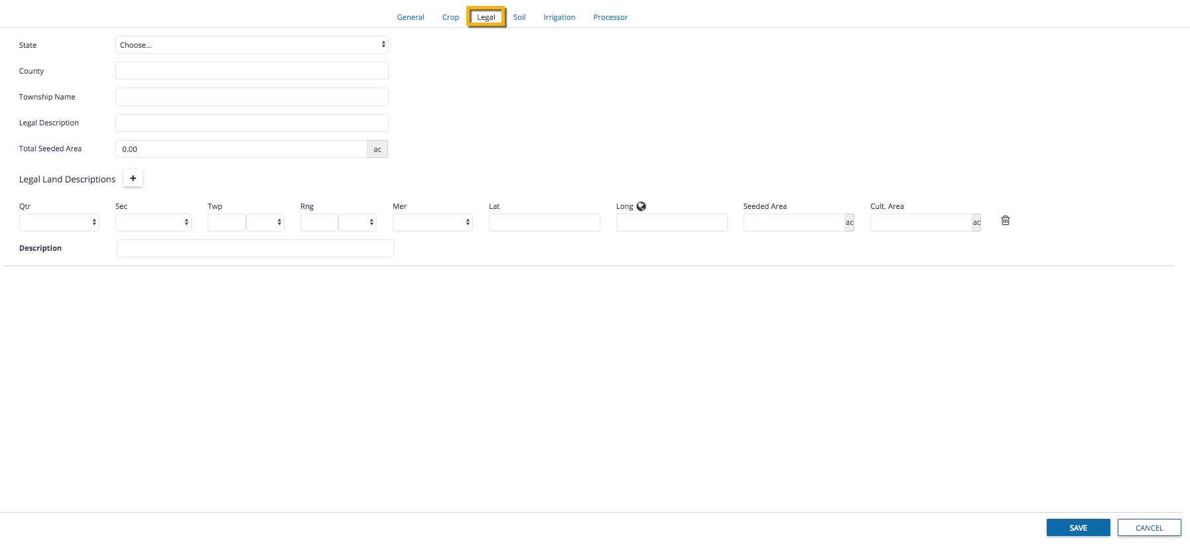Go to the Crop tab
1190x544 pixels.
(x=450, y=17)
